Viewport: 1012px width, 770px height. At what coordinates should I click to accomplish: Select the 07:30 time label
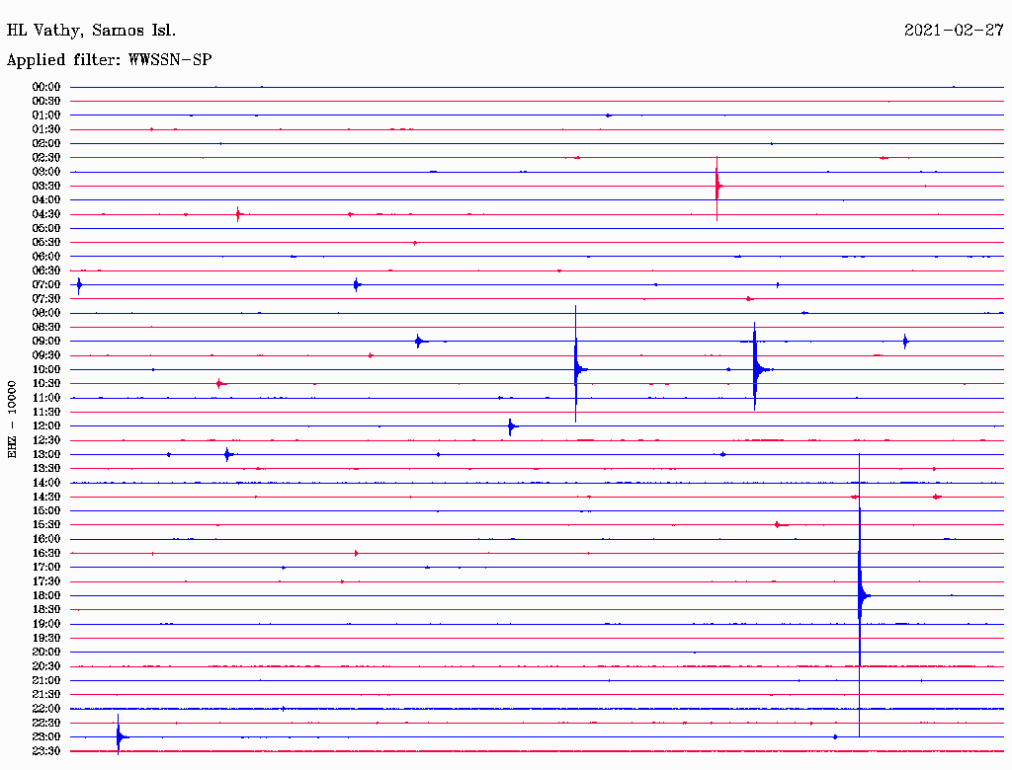45,298
